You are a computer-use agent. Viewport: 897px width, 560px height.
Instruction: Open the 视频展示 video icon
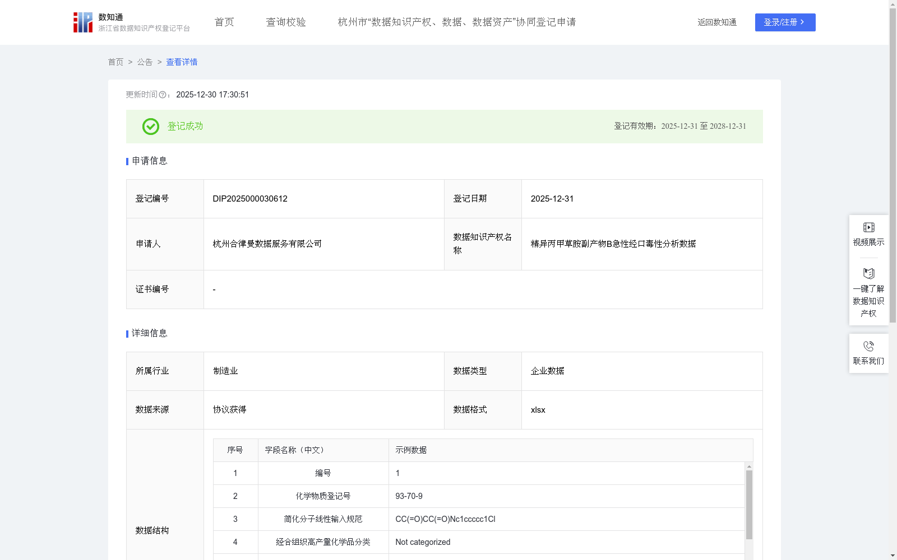click(x=868, y=227)
